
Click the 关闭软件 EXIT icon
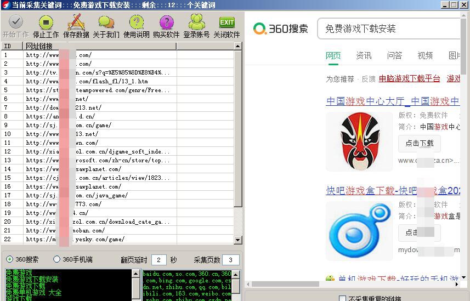click(x=227, y=22)
